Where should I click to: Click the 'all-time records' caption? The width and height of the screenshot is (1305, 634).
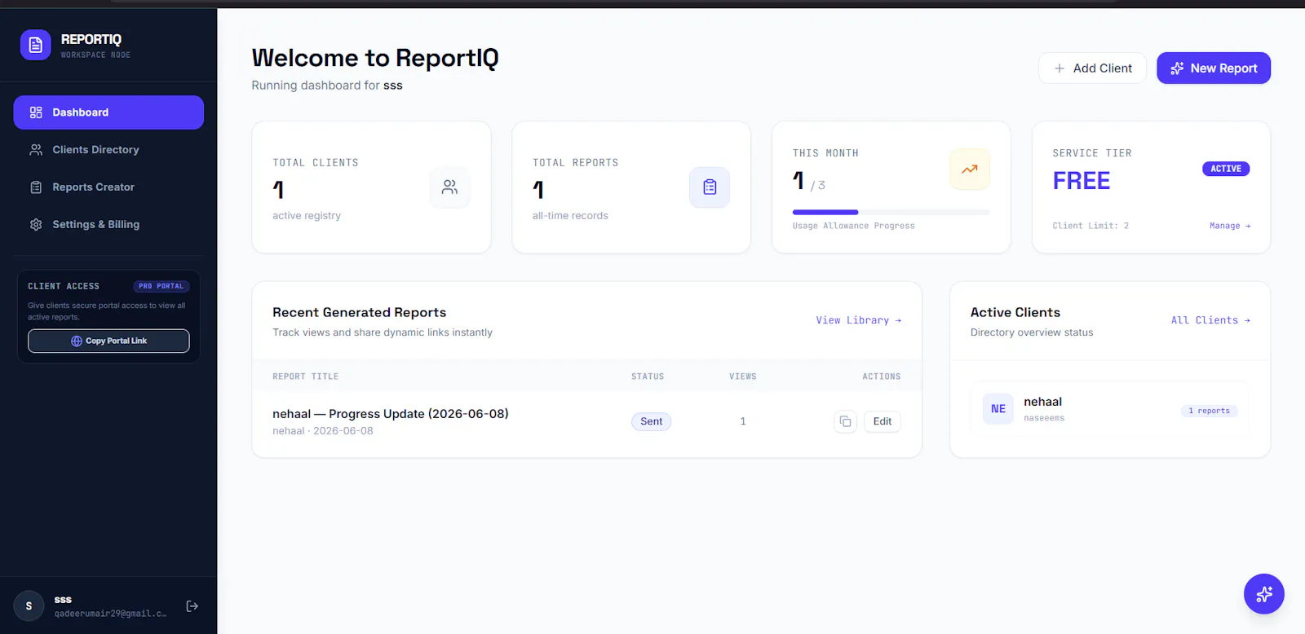570,216
